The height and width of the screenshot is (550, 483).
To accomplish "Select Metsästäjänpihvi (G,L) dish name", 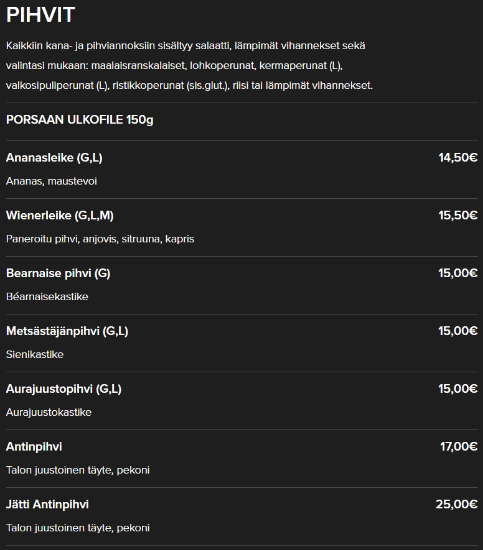I will click(67, 331).
